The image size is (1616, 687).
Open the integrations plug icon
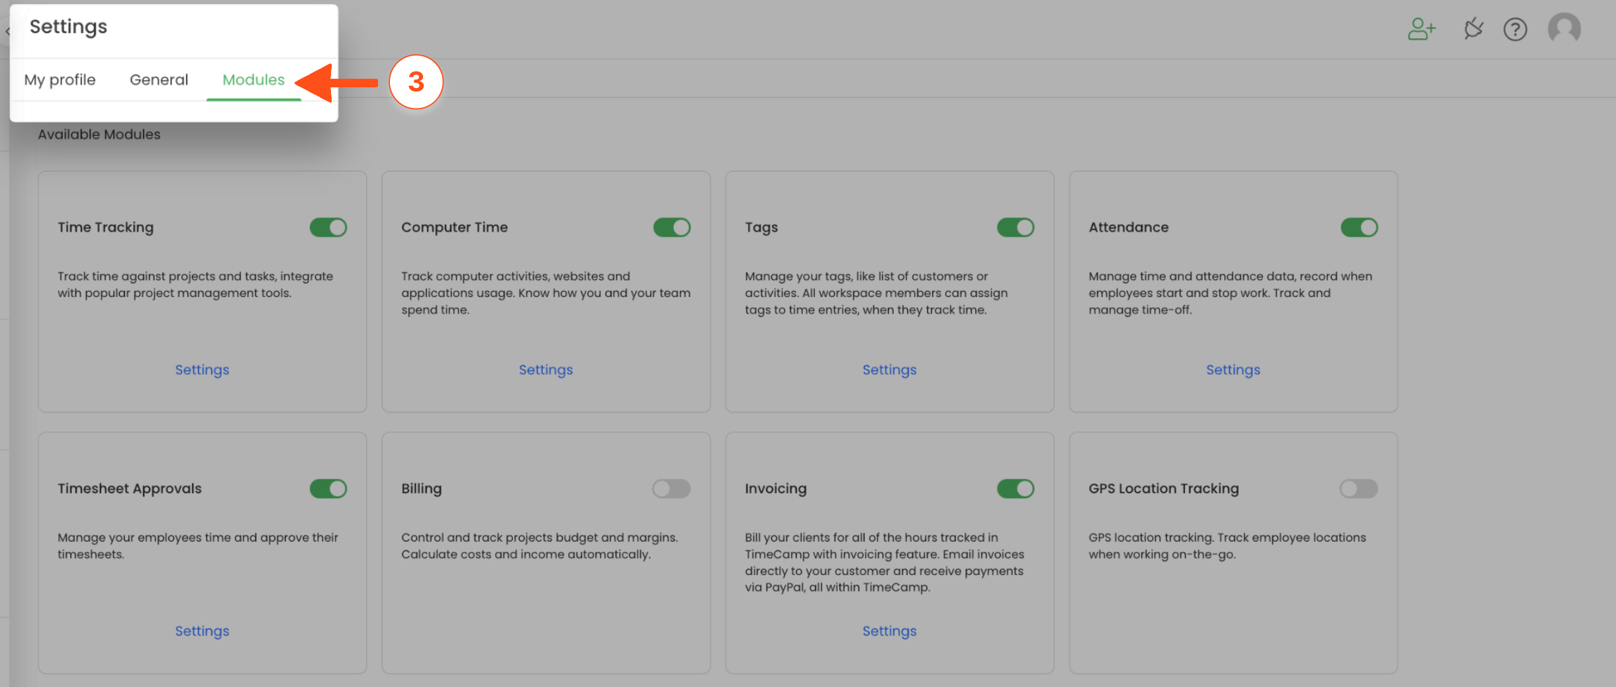click(x=1473, y=29)
